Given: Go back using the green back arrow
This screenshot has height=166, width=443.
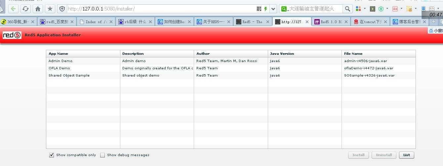Looking at the screenshot, I should [14, 9].
